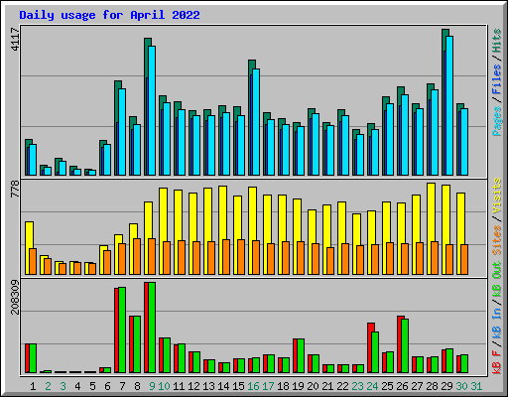
Task: Click day 14 on the x-axis
Action: pos(223,386)
